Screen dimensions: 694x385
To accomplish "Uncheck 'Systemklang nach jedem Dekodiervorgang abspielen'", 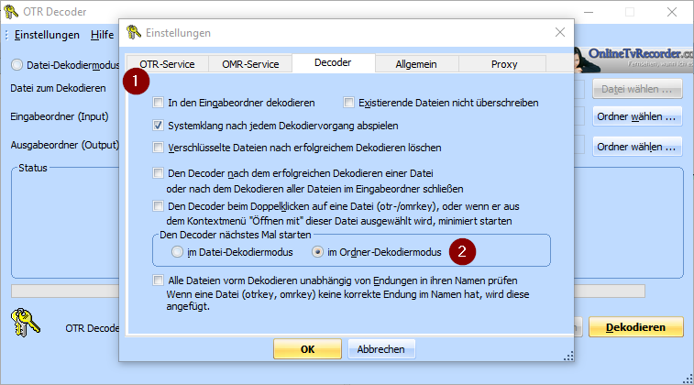I will tap(160, 125).
